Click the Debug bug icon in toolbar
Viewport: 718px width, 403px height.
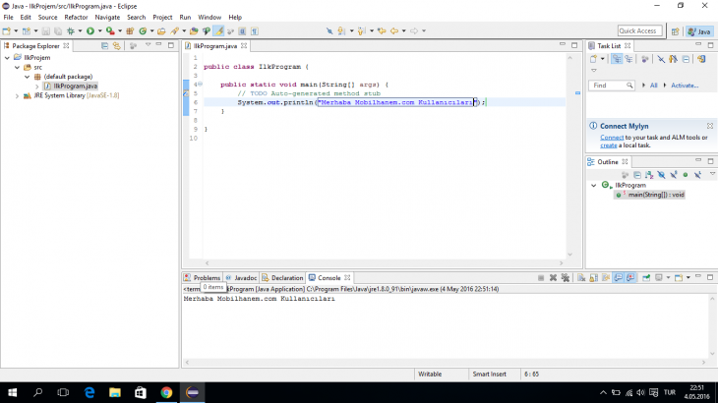click(x=71, y=31)
